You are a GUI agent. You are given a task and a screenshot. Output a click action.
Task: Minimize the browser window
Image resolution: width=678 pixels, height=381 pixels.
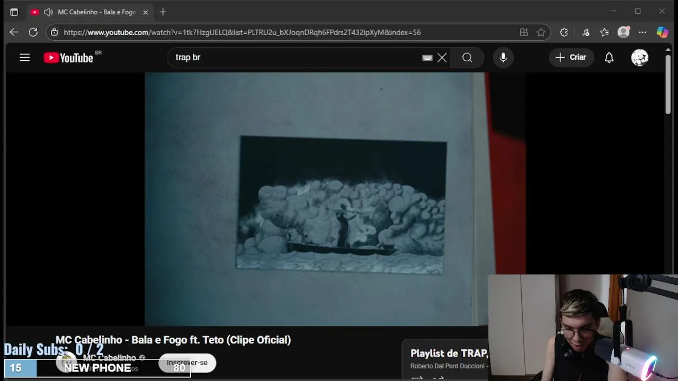coord(613,11)
